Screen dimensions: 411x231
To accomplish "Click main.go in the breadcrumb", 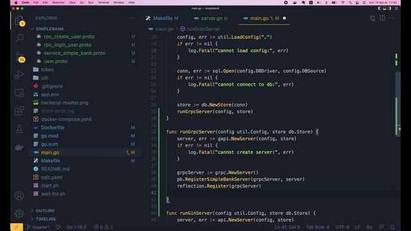I will [164, 29].
